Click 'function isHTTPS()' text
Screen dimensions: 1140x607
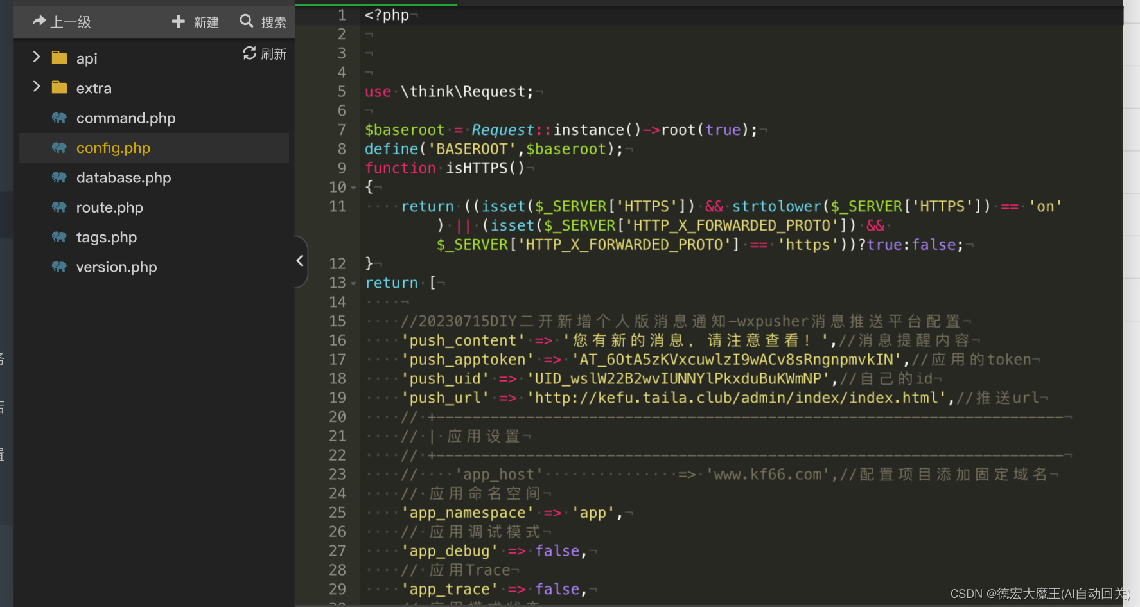coord(444,168)
